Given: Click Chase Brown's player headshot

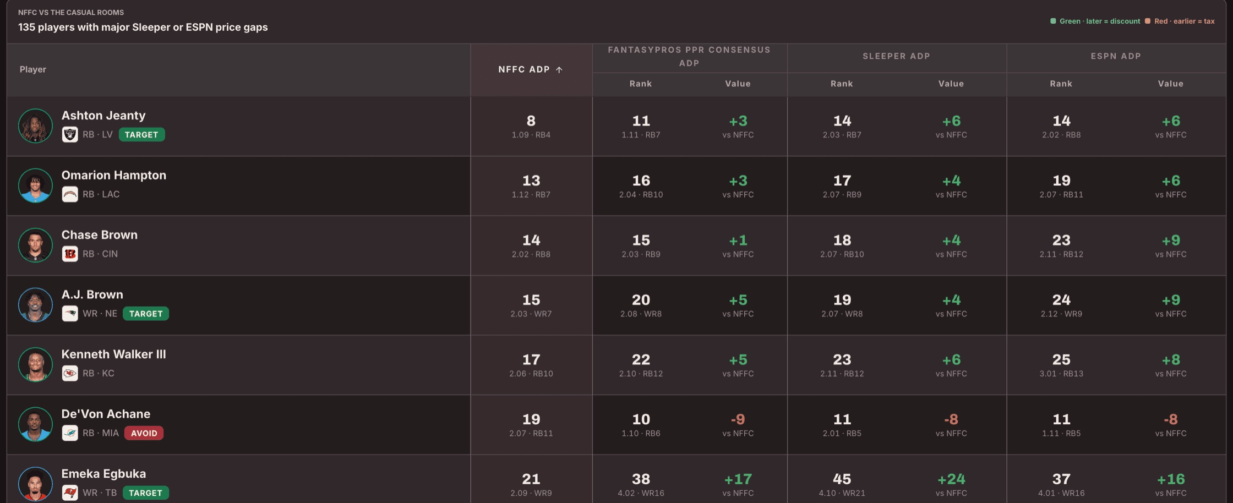Looking at the screenshot, I should 35,245.
